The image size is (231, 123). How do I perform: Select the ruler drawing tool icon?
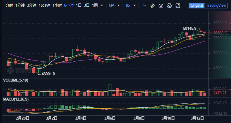pos(152,6)
